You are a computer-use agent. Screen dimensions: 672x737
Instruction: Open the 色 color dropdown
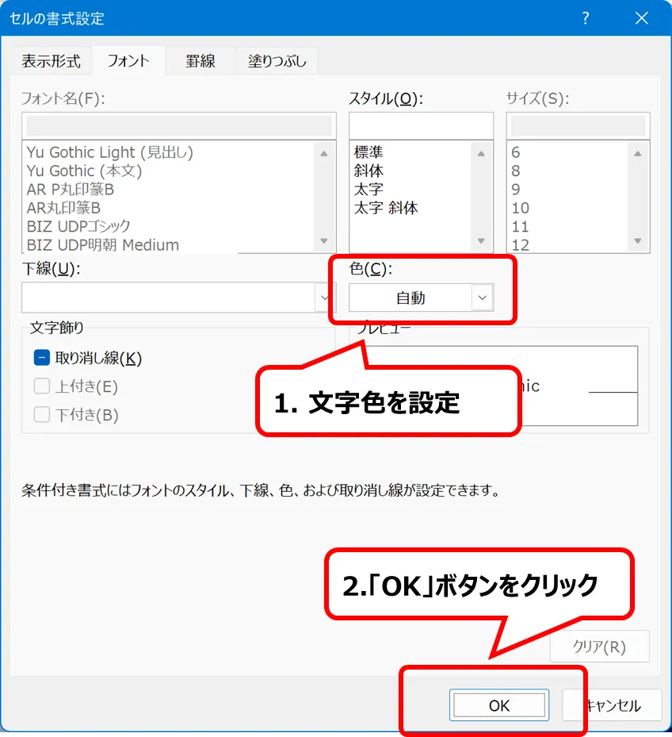pos(482,298)
